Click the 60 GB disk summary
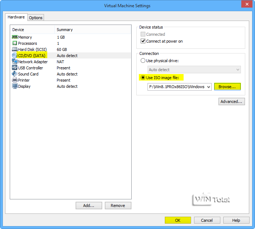Image resolution: width=255 pixels, height=229 pixels. tap(62, 49)
